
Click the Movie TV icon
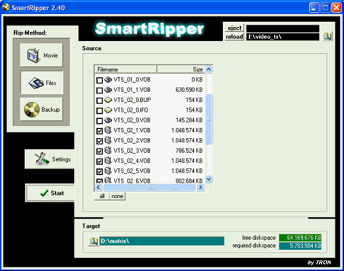tap(34, 55)
